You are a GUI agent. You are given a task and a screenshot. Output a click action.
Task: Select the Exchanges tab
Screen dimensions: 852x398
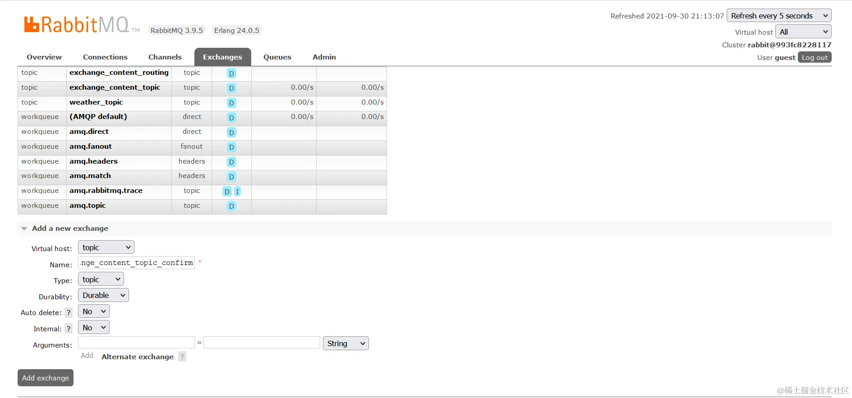pyautogui.click(x=223, y=57)
